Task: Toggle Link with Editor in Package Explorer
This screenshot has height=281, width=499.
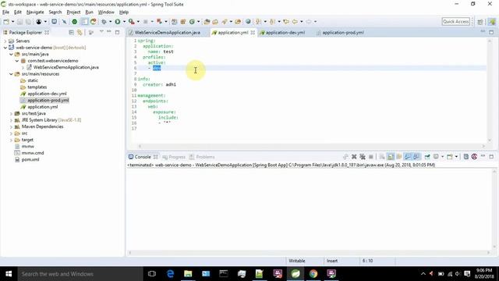Action: click(x=80, y=33)
